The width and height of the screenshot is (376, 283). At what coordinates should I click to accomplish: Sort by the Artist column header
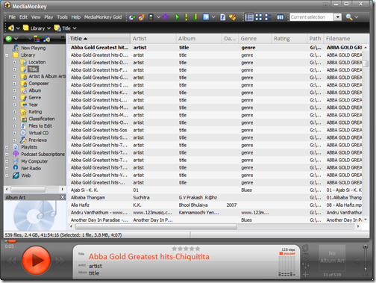point(153,39)
